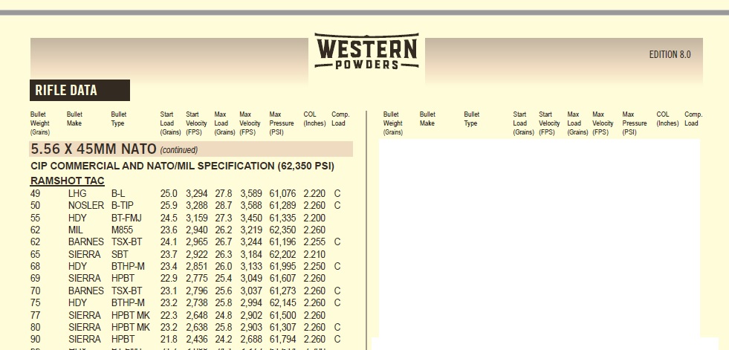The width and height of the screenshot is (729, 350).
Task: Click the "3,589" max velocity value
Action: point(251,193)
